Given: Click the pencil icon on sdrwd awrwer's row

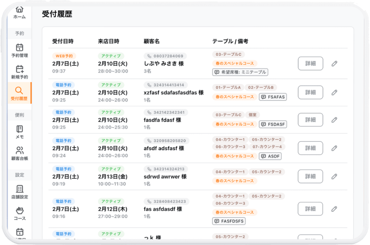Looking at the screenshot, I should coord(334,176).
